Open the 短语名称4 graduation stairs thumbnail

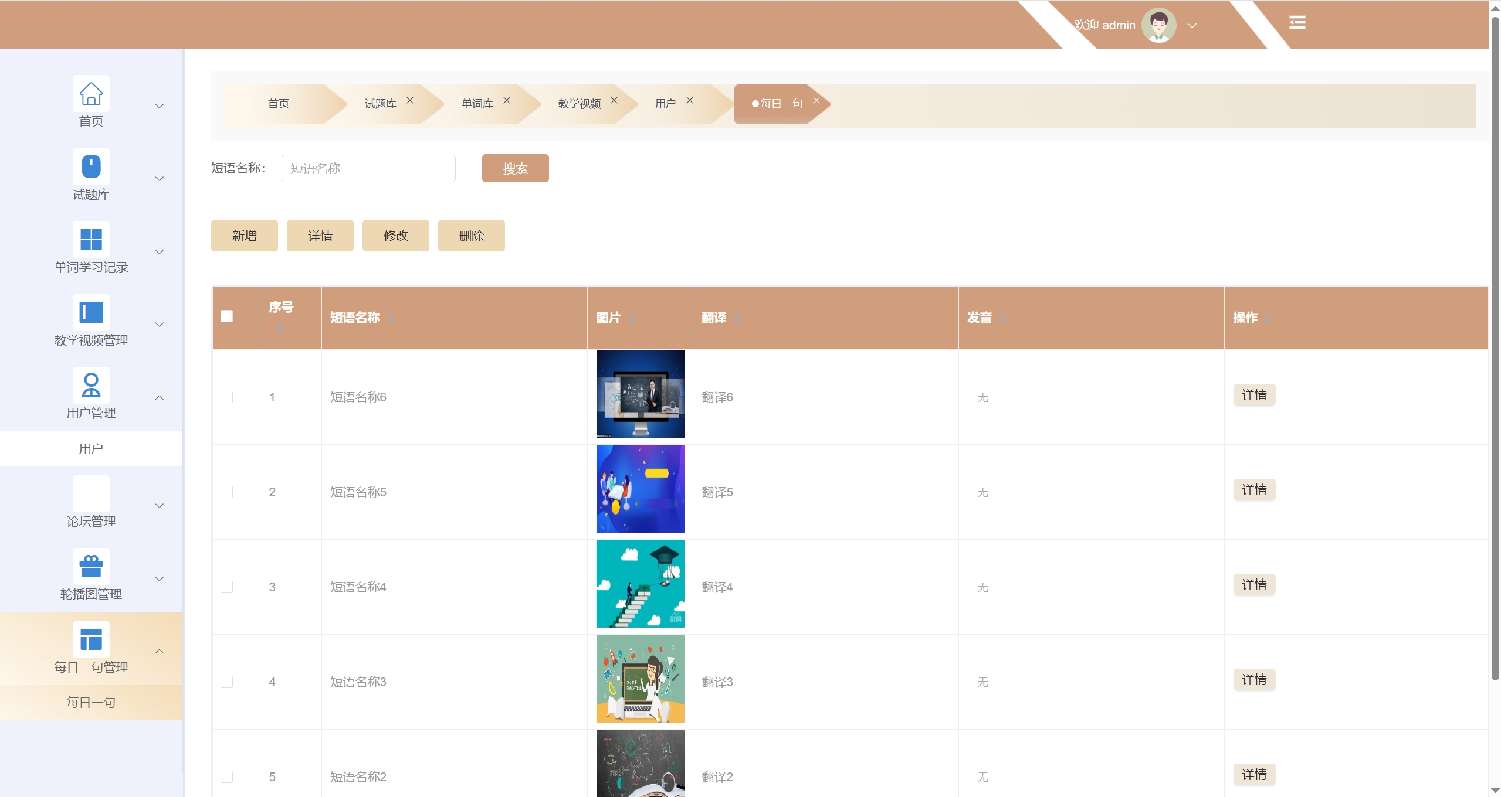coord(641,584)
